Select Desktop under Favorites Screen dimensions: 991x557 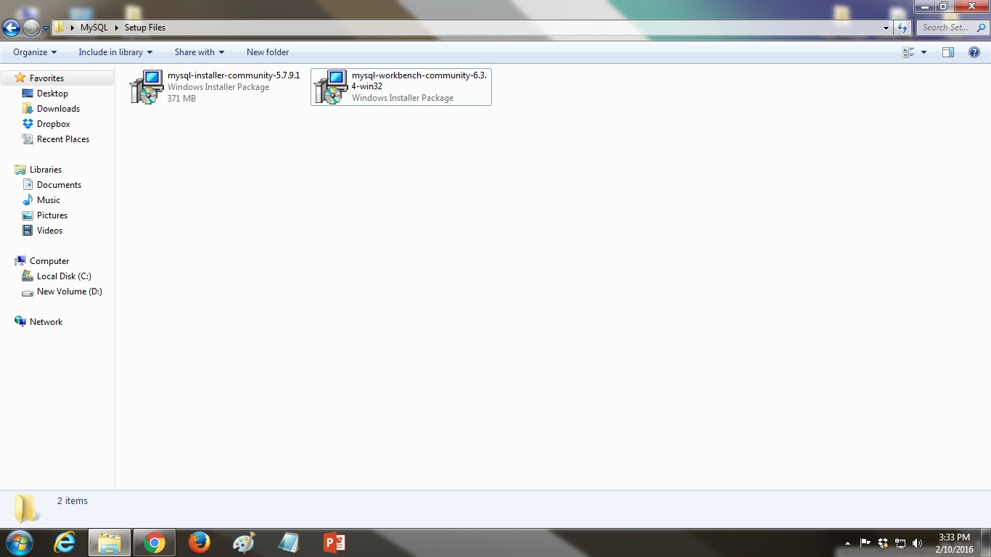[x=52, y=94]
